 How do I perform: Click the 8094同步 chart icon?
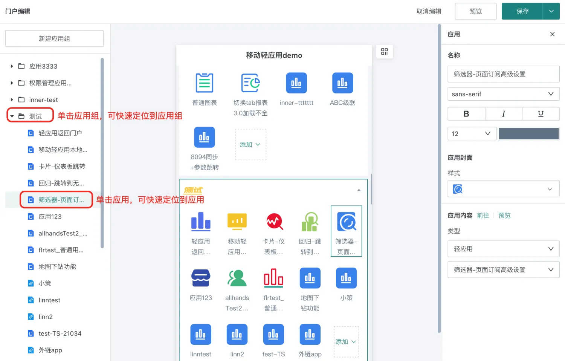point(204,137)
